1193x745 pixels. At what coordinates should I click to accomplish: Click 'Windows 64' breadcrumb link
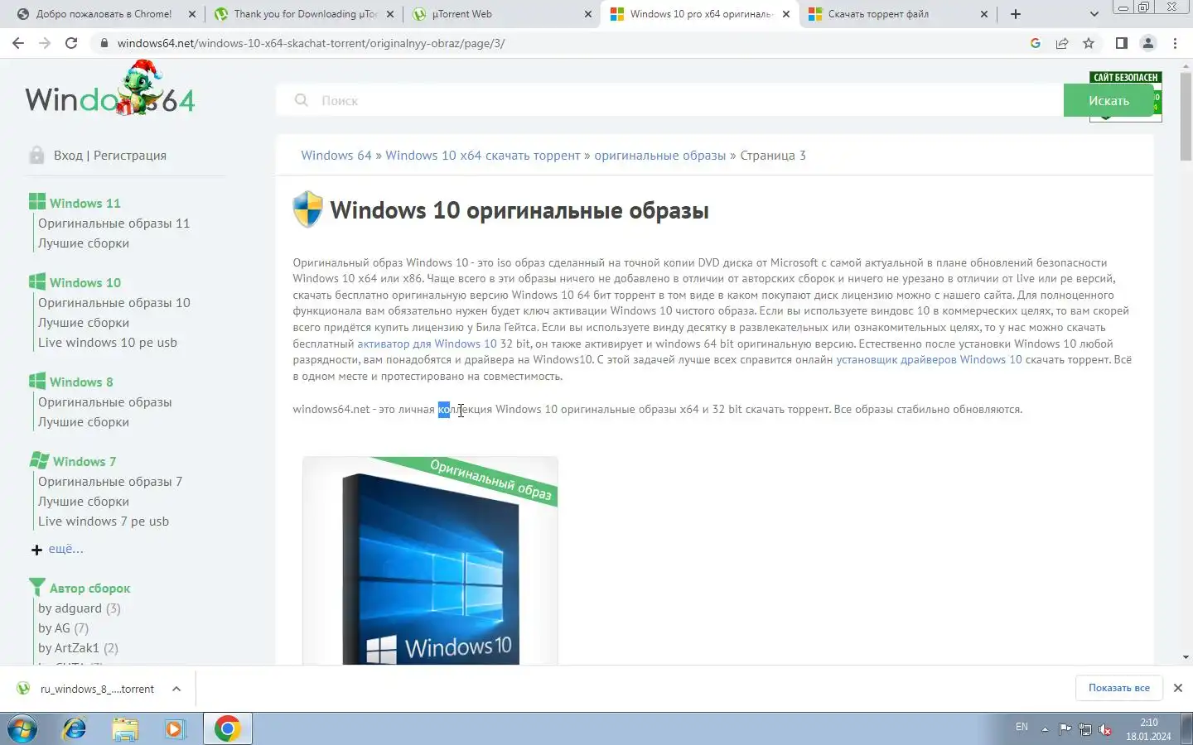pyautogui.click(x=336, y=156)
